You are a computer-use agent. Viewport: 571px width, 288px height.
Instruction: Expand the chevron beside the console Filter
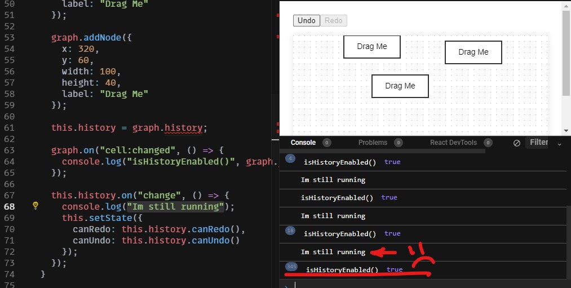(x=559, y=144)
